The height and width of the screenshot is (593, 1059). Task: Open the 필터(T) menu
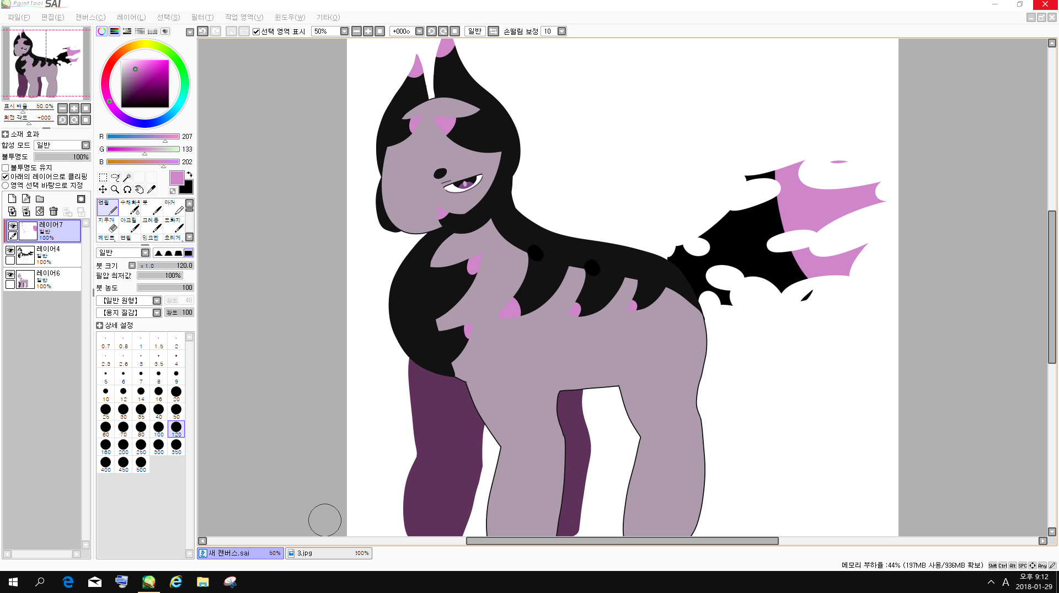click(x=202, y=17)
